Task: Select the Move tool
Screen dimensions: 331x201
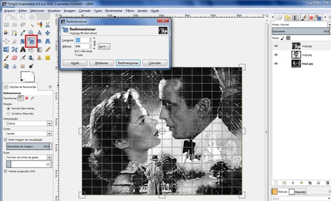Action: pyautogui.click(x=48, y=33)
